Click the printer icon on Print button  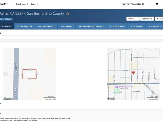[129, 19]
